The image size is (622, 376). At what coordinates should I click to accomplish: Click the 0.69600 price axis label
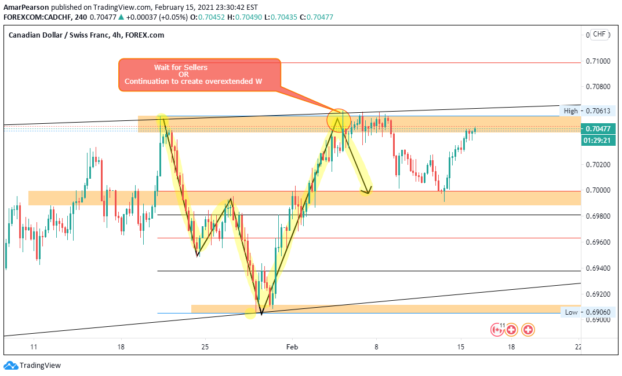[598, 242]
